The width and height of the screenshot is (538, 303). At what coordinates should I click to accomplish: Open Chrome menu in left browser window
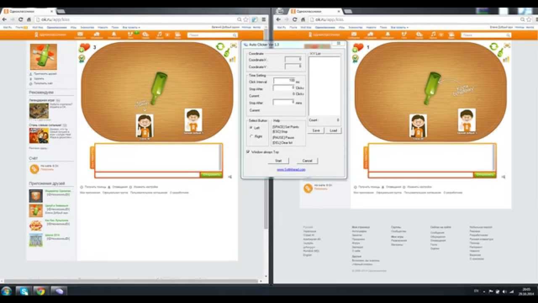(264, 19)
